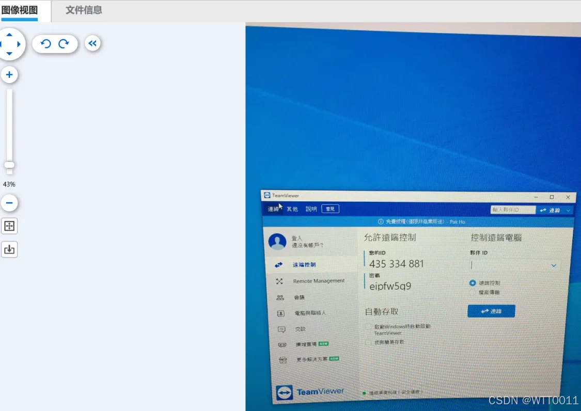Click the 登入 sign-in link
The image size is (581, 411).
[297, 239]
